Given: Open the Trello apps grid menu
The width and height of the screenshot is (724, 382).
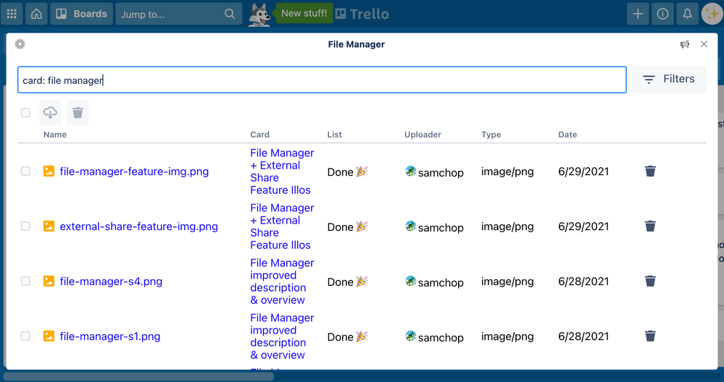Looking at the screenshot, I should pos(12,14).
